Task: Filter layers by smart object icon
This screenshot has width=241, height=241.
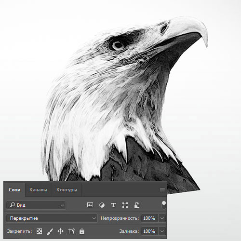Action: coord(137,205)
